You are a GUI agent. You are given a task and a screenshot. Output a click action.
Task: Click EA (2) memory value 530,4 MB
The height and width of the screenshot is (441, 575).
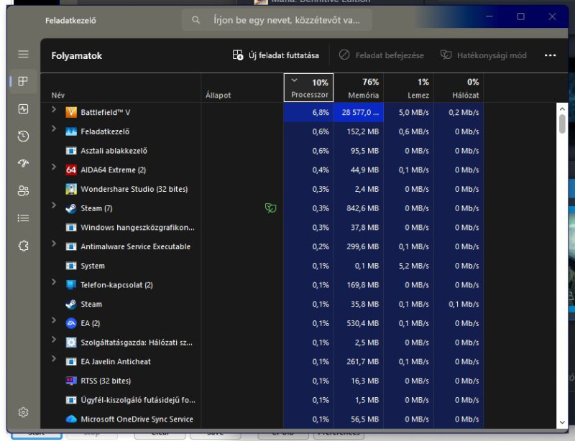pos(363,323)
